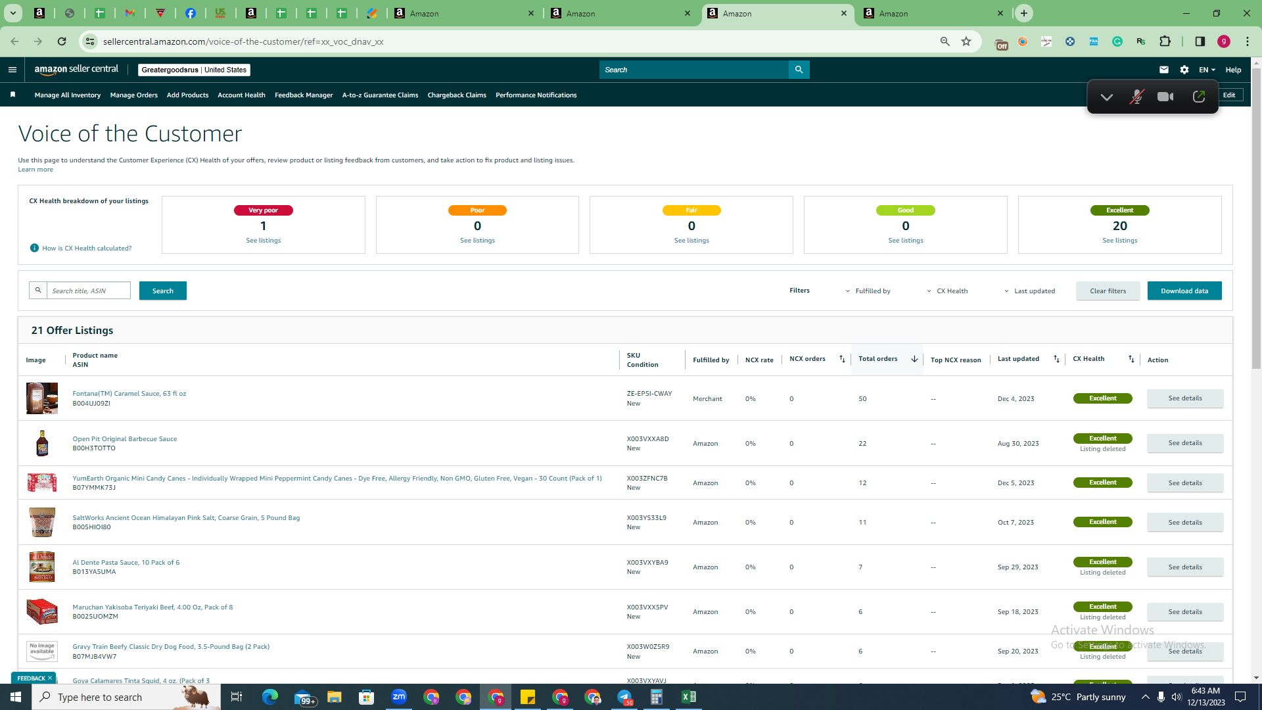Open the seller messages mail icon
The width and height of the screenshot is (1262, 710).
point(1164,70)
